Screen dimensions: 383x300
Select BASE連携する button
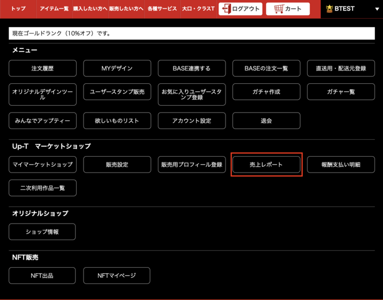(x=191, y=68)
